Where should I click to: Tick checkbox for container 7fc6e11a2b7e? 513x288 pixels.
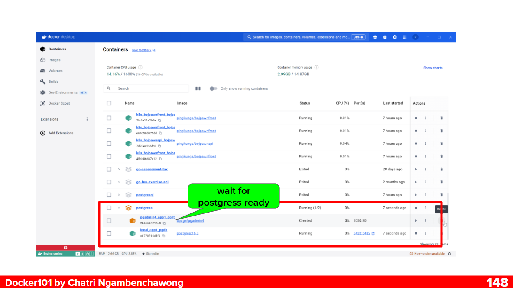pyautogui.click(x=109, y=118)
